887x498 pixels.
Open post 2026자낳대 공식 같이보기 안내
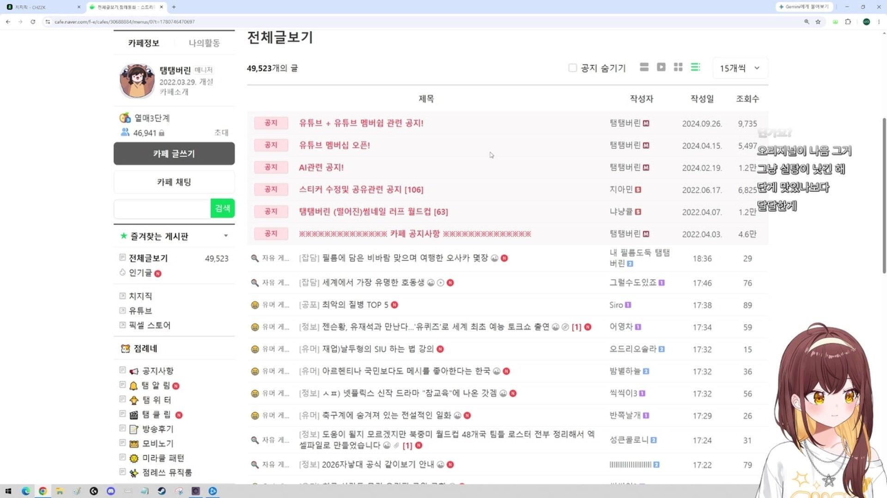378,465
